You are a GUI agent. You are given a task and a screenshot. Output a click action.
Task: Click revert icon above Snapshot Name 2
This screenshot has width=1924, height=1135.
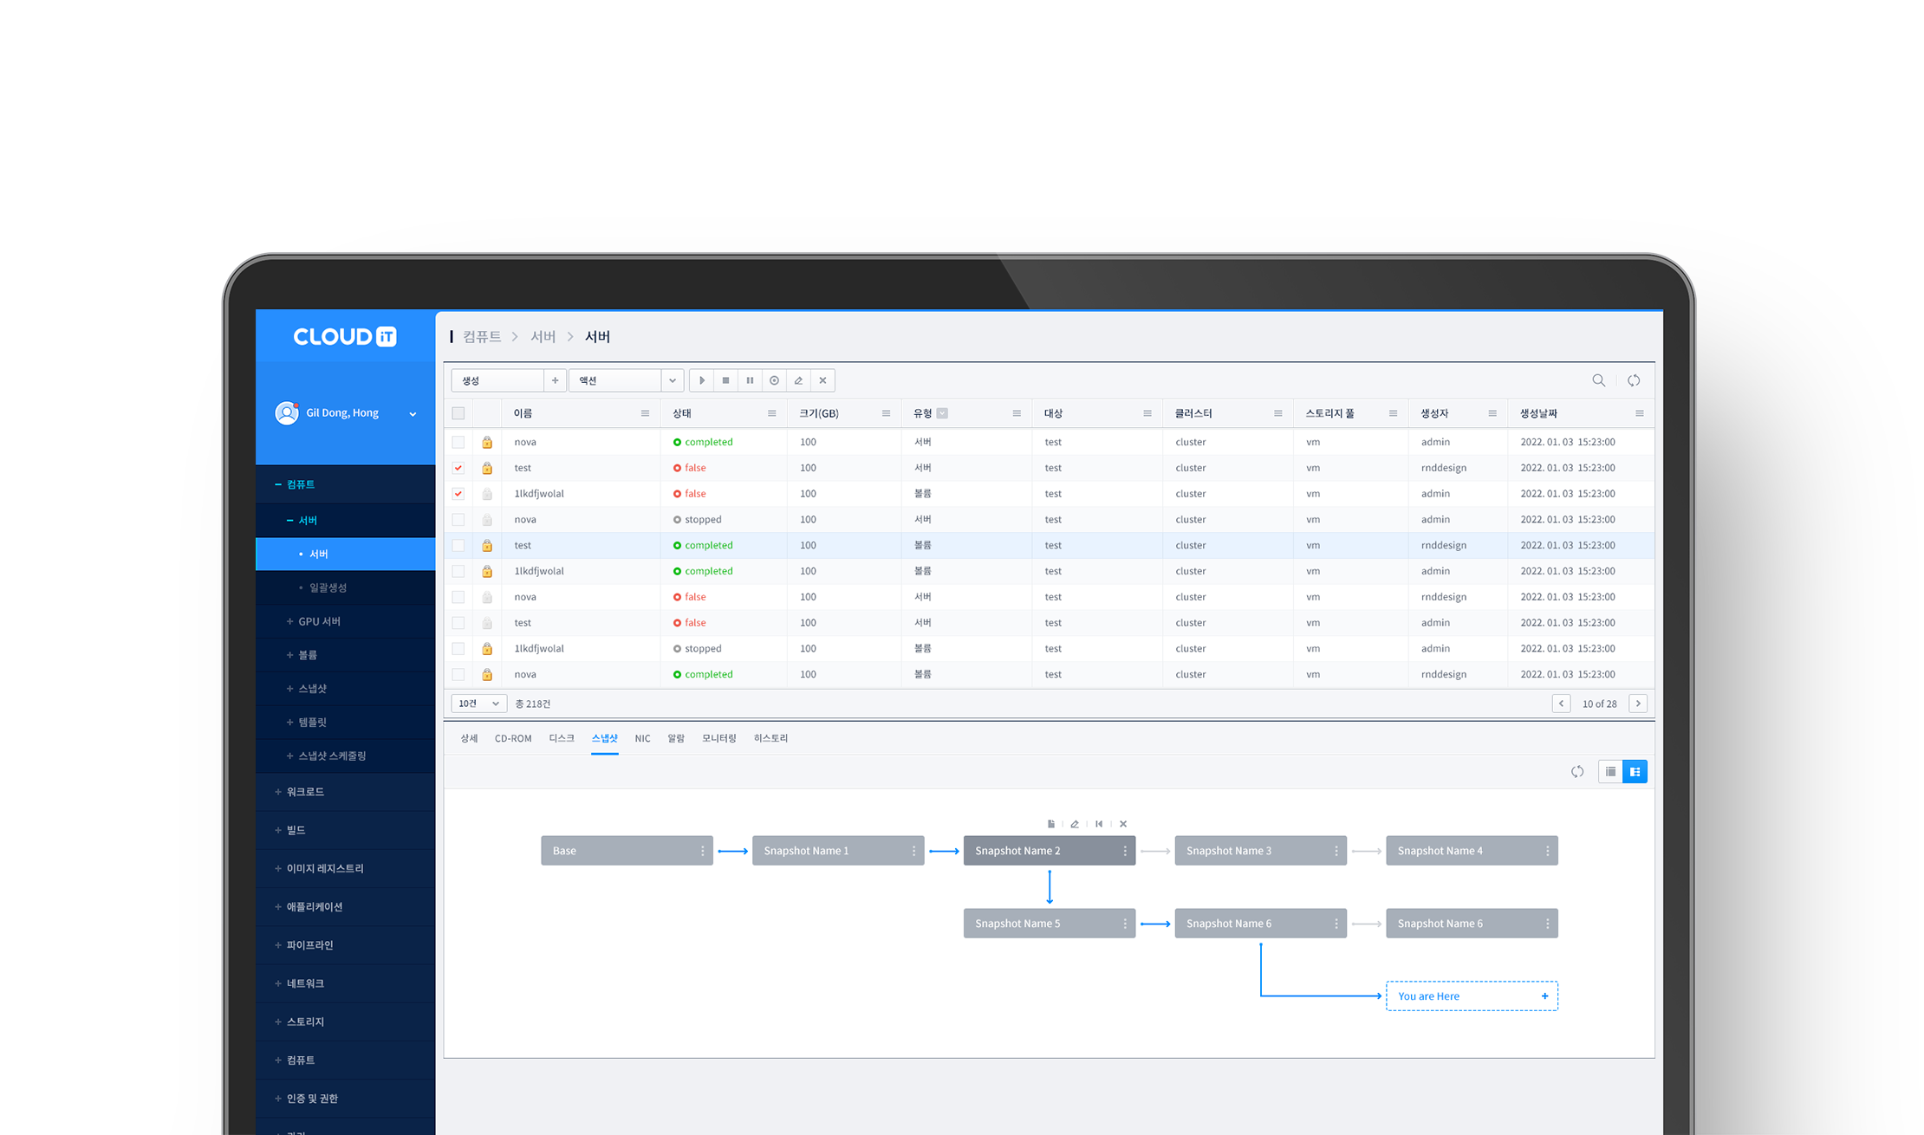pyautogui.click(x=1099, y=824)
